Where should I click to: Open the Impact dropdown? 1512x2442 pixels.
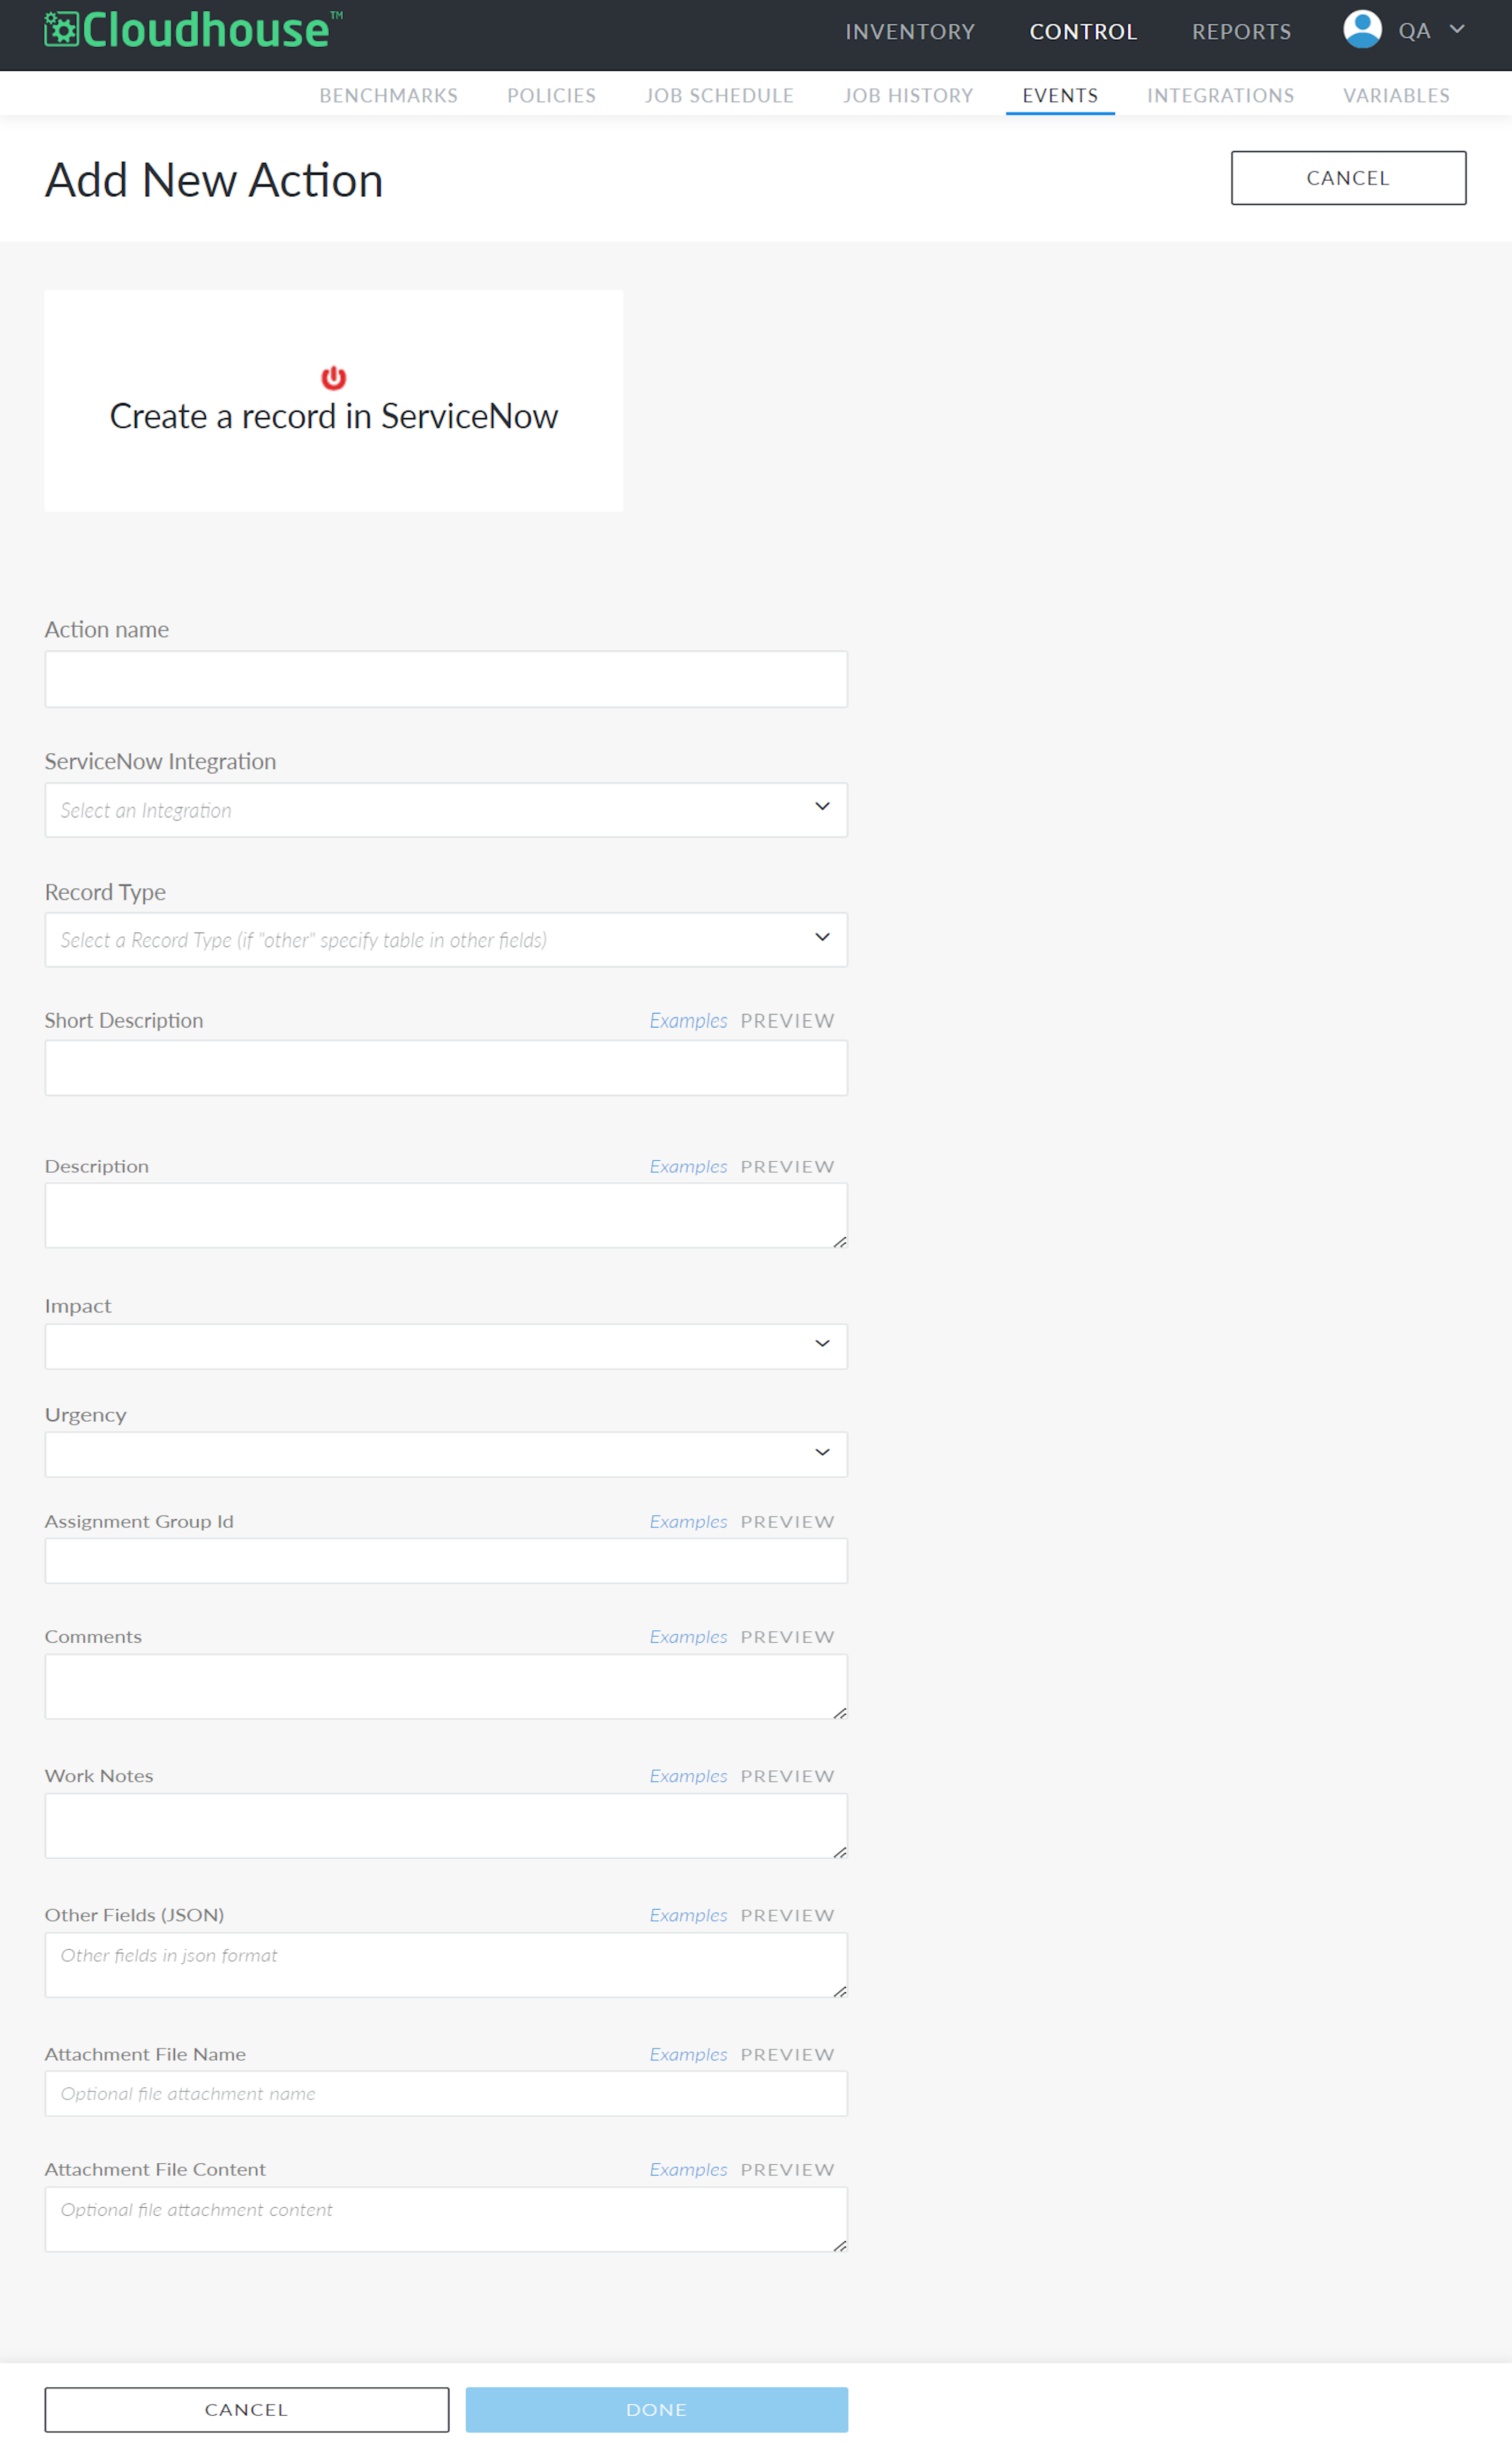(x=446, y=1347)
